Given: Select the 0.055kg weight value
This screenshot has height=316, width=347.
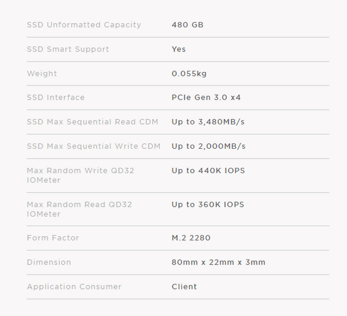Looking at the screenshot, I should click(189, 74).
